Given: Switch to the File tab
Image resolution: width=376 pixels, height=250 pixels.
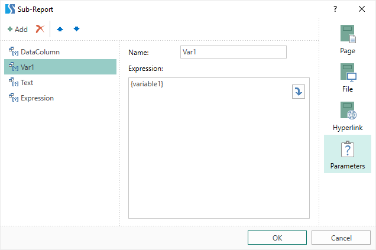Looking at the screenshot, I should pyautogui.click(x=348, y=78).
